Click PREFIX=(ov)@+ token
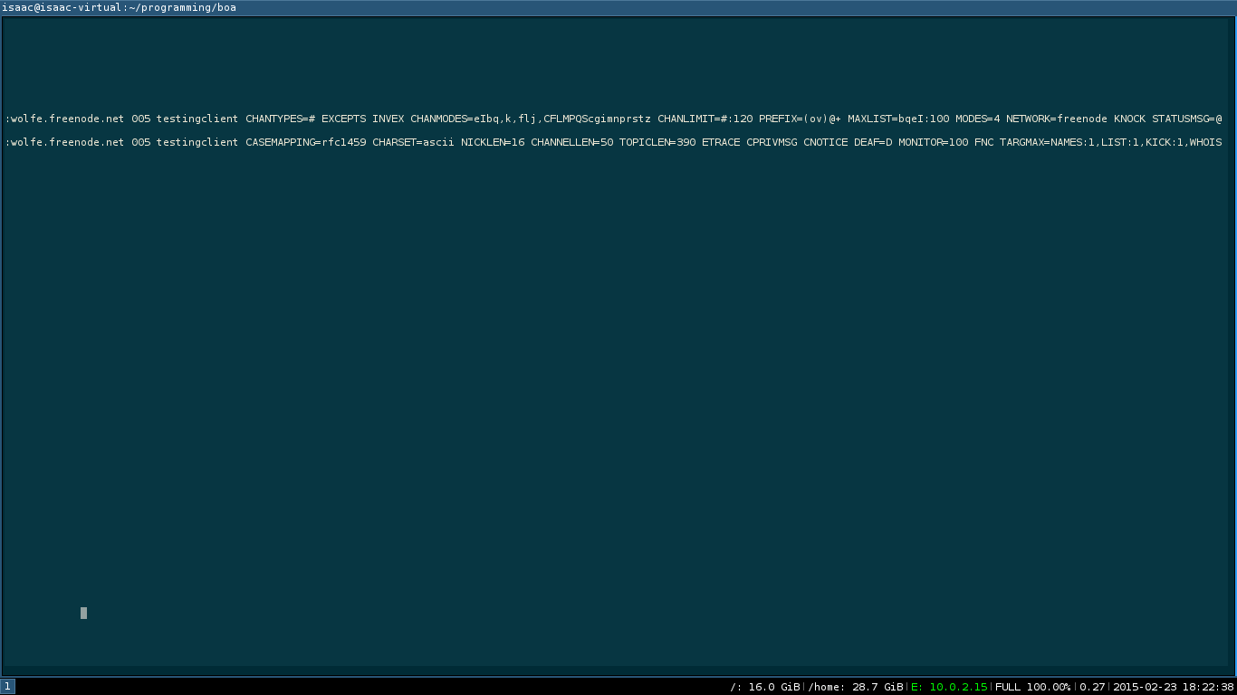 click(x=800, y=119)
